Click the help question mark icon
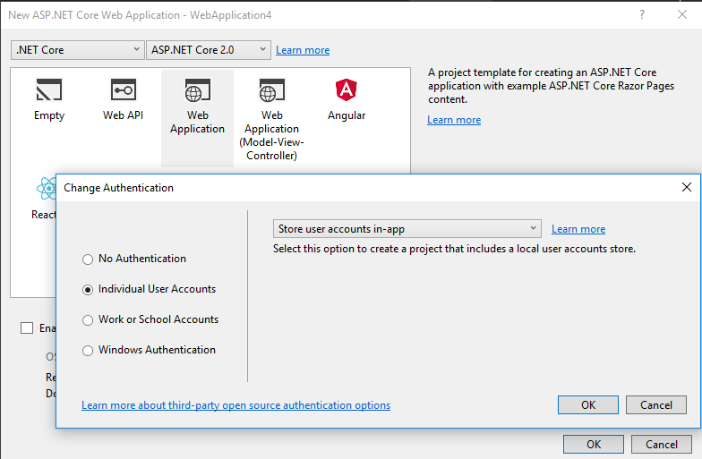This screenshot has height=459, width=702. pyautogui.click(x=642, y=14)
